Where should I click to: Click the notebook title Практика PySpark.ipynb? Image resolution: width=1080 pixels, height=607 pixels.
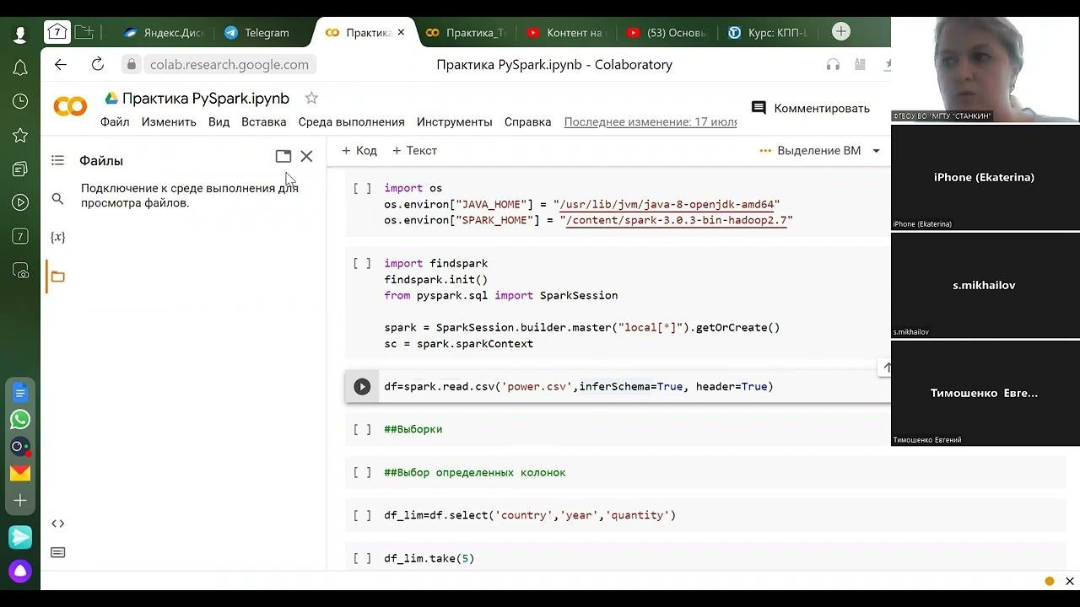coord(206,98)
